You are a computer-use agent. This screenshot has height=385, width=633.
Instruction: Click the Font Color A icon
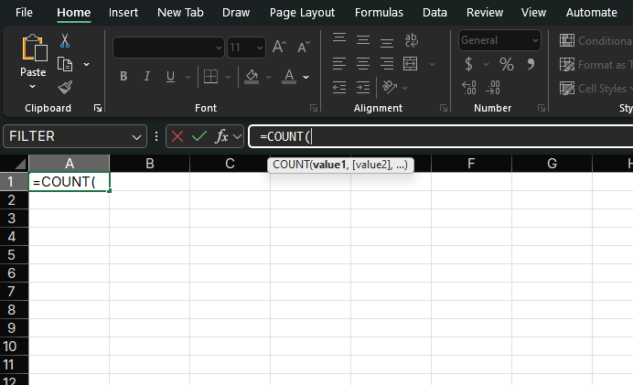coord(289,76)
